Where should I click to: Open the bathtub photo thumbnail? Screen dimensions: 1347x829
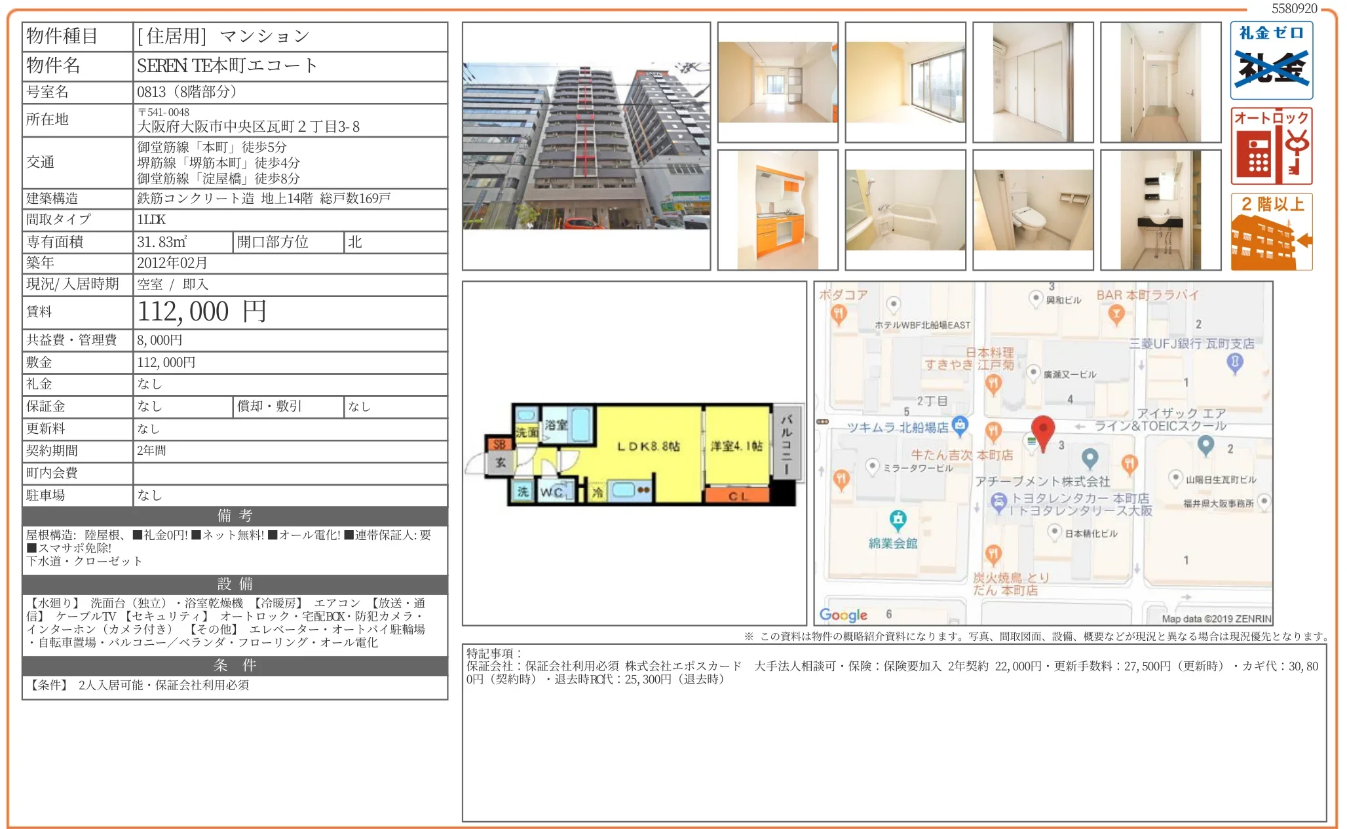pyautogui.click(x=905, y=210)
